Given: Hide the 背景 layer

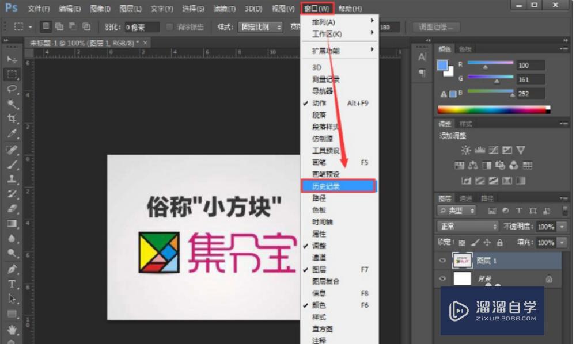Looking at the screenshot, I should pos(442,278).
